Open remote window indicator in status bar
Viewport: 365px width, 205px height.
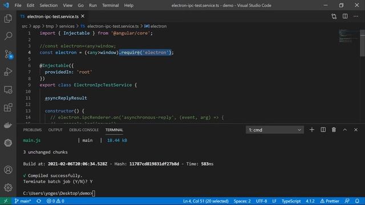click(6, 201)
